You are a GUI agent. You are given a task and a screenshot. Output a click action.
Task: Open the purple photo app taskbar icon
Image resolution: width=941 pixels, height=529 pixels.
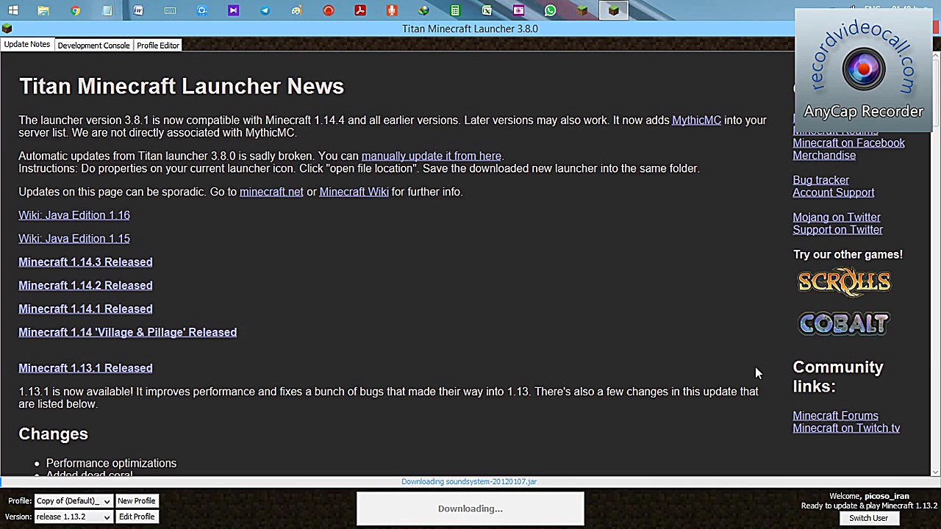518,10
